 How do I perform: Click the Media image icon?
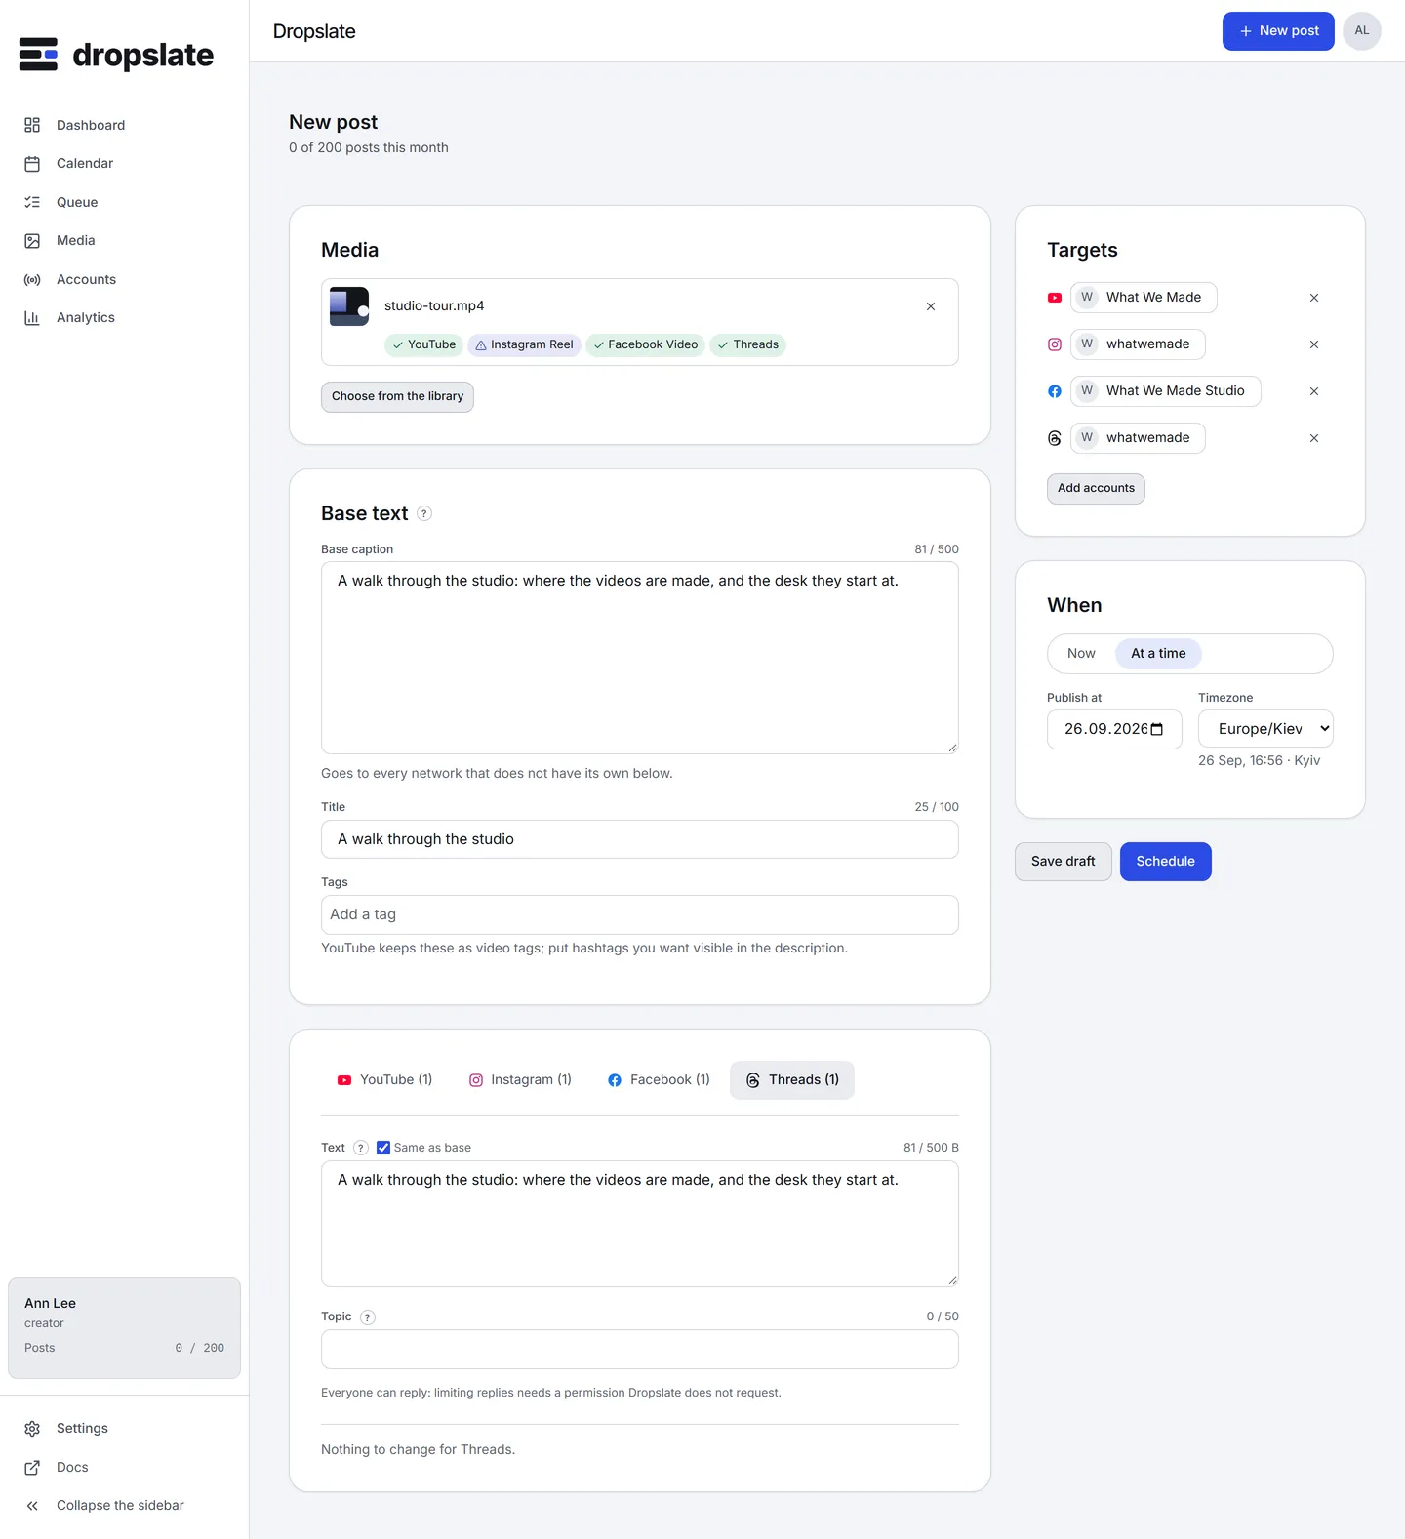(32, 240)
